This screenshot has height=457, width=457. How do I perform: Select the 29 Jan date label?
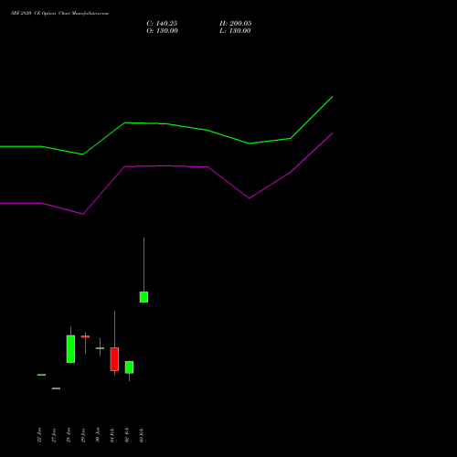[83, 435]
